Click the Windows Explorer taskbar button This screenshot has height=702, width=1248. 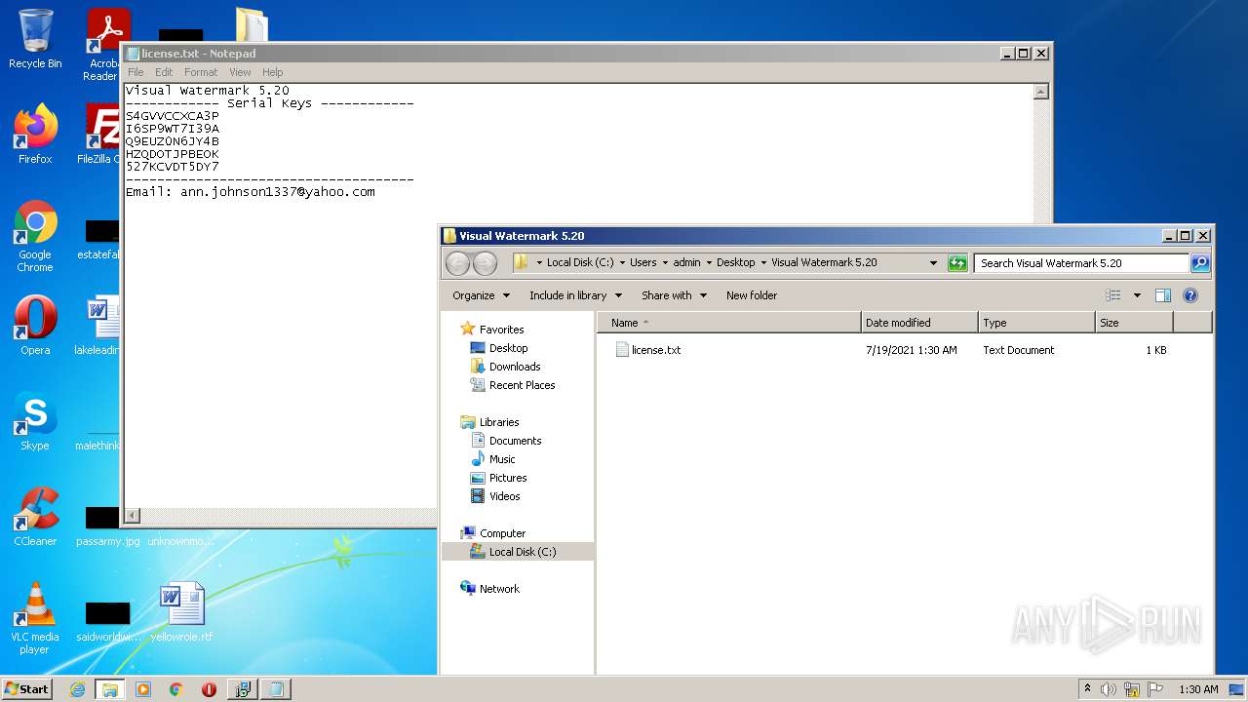click(110, 689)
